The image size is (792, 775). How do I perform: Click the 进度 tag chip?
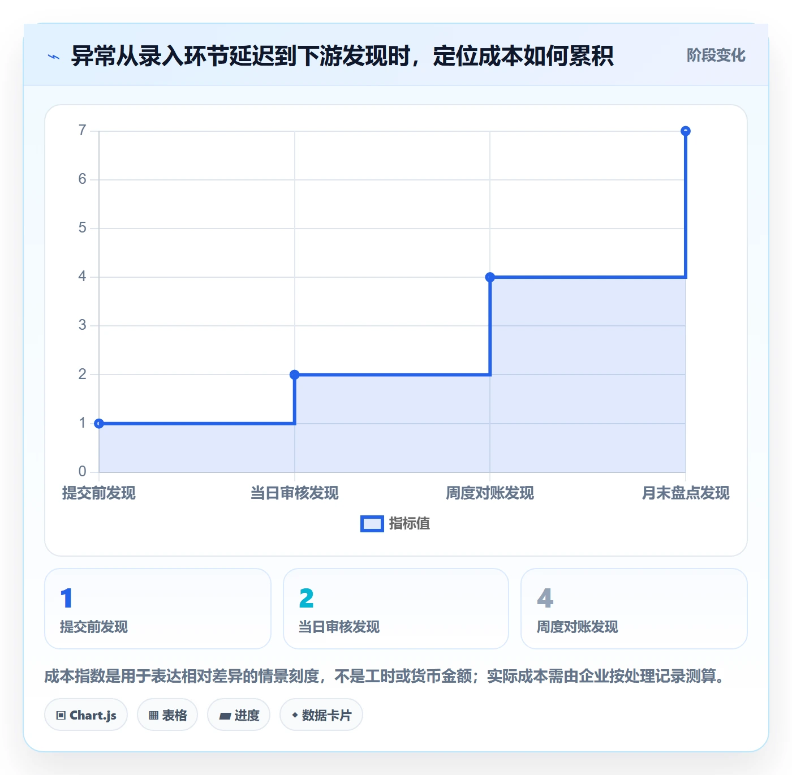[x=239, y=715]
